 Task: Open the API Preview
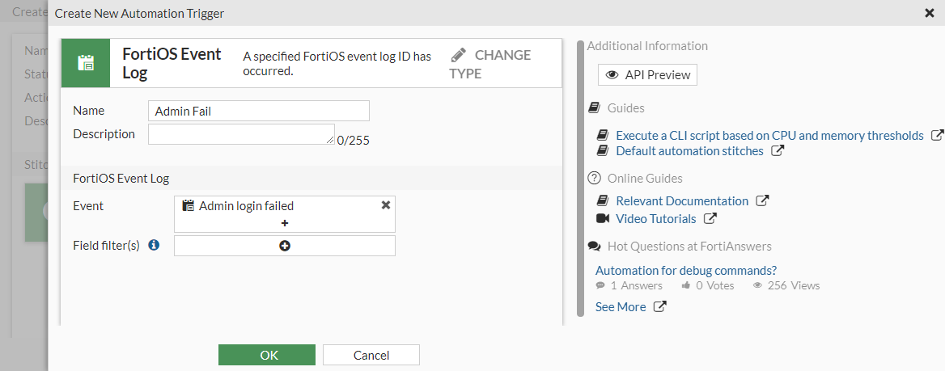click(647, 75)
